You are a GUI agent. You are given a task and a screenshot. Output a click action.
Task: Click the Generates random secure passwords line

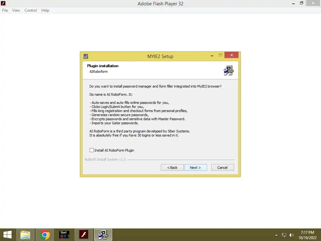119,115
